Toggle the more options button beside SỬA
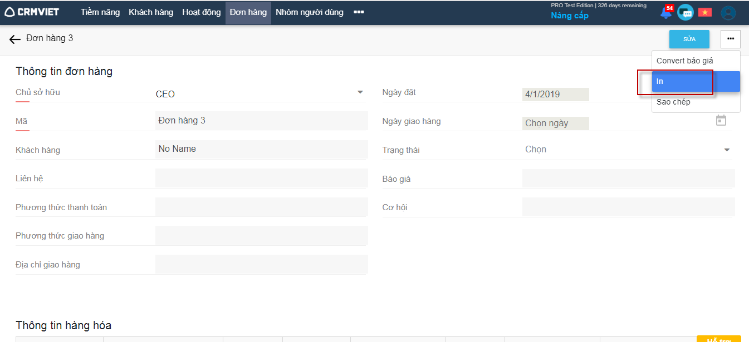The image size is (749, 342). pos(730,39)
